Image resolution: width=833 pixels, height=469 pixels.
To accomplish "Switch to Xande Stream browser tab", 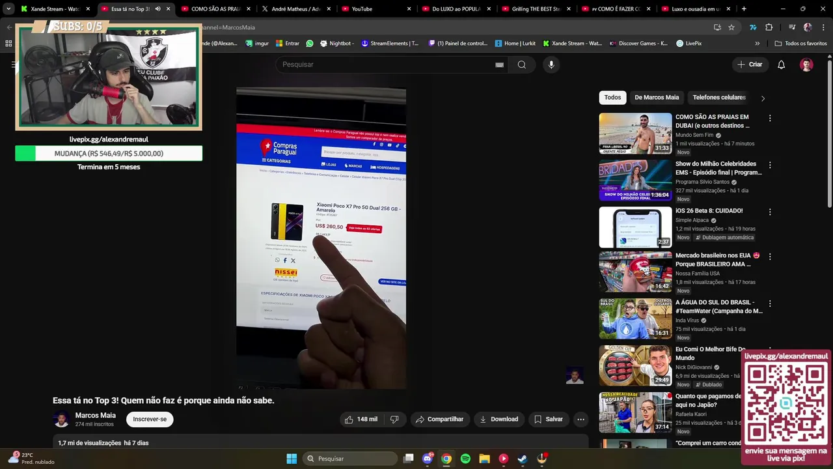I will click(x=55, y=9).
